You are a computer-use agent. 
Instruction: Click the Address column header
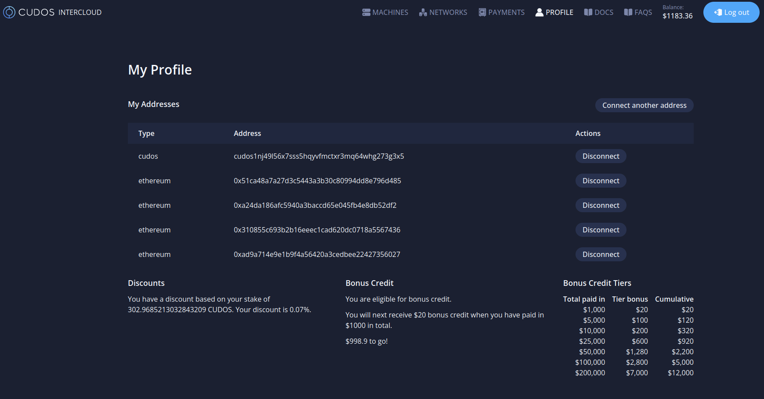[x=247, y=133]
